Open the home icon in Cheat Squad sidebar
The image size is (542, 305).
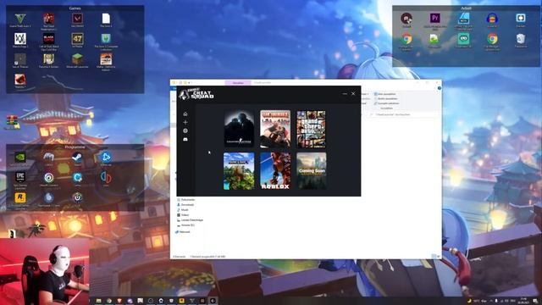click(x=185, y=114)
